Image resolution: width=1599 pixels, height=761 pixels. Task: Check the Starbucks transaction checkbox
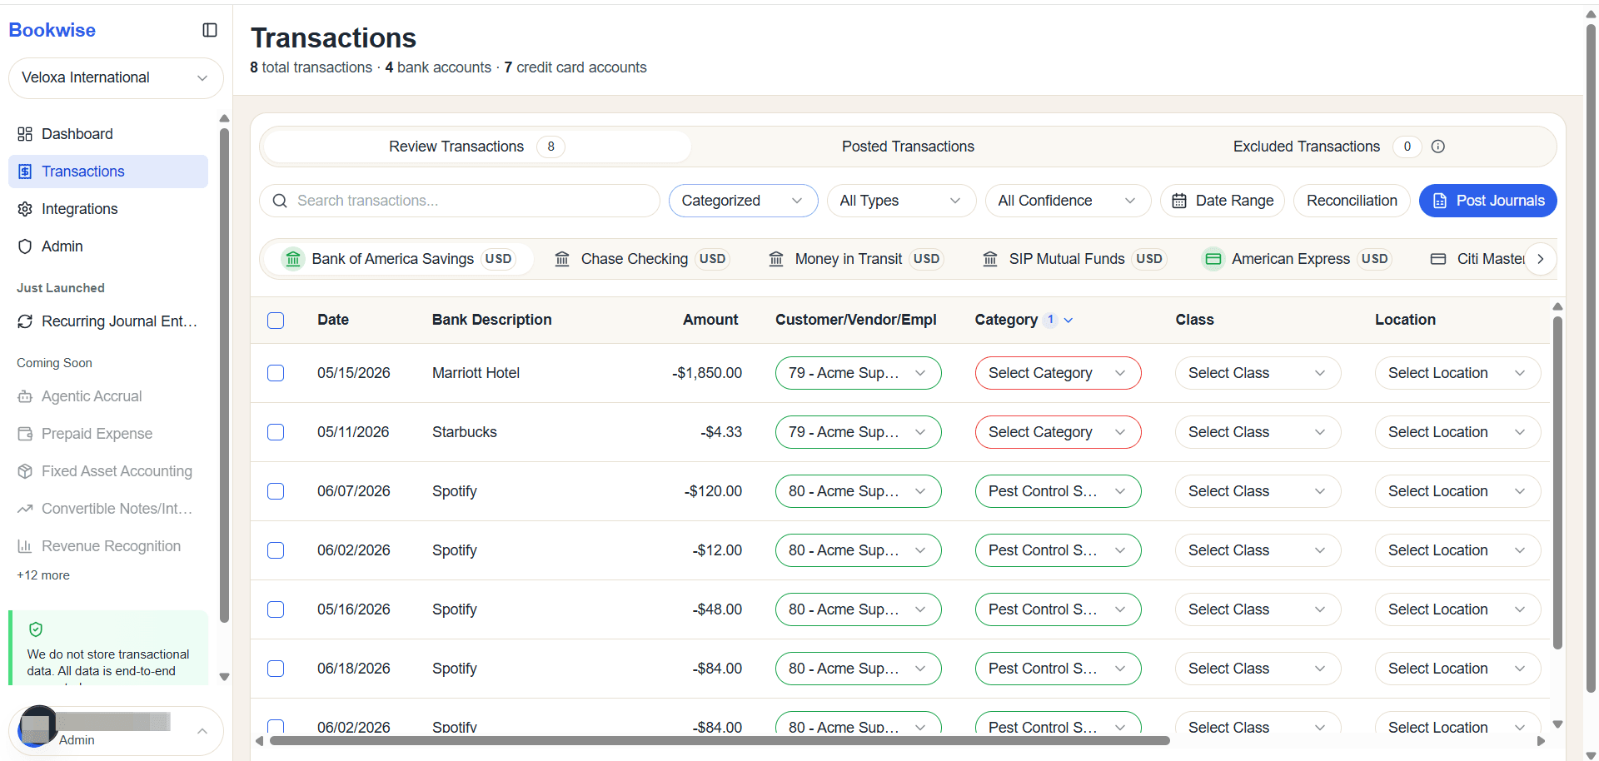tap(276, 432)
